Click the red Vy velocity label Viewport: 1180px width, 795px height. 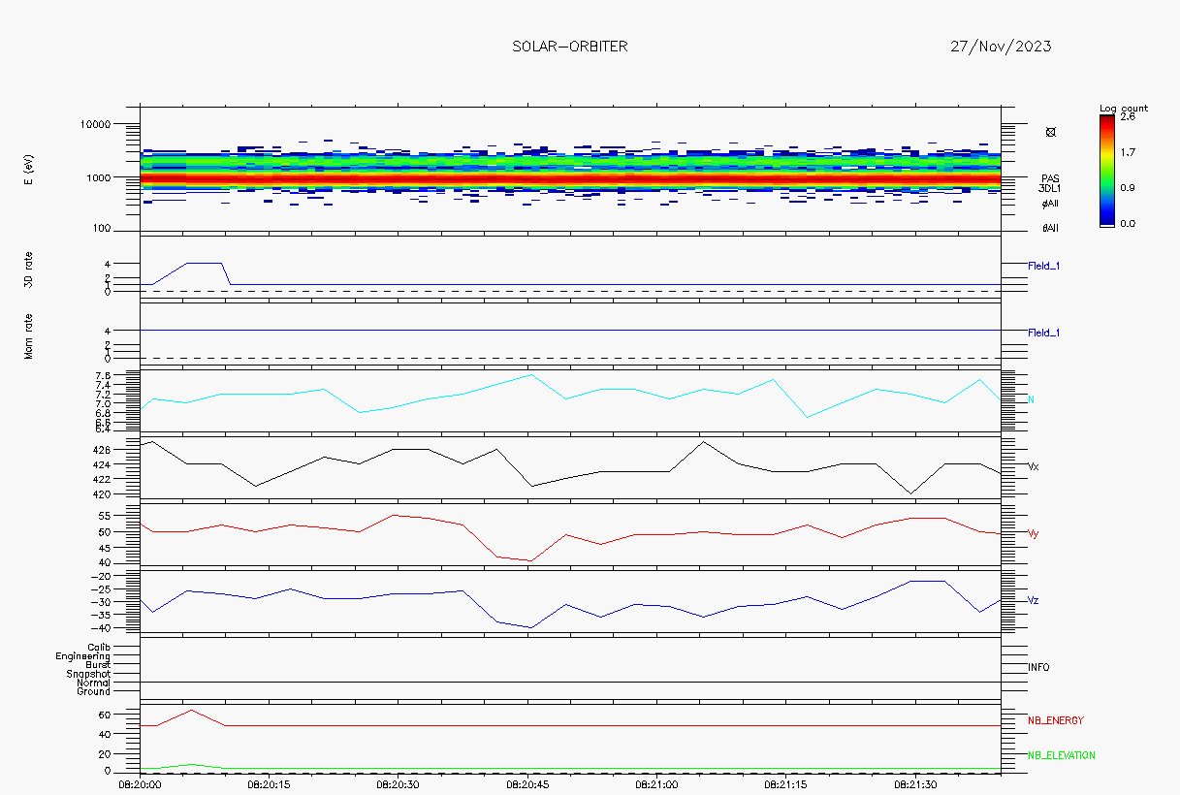[1034, 533]
